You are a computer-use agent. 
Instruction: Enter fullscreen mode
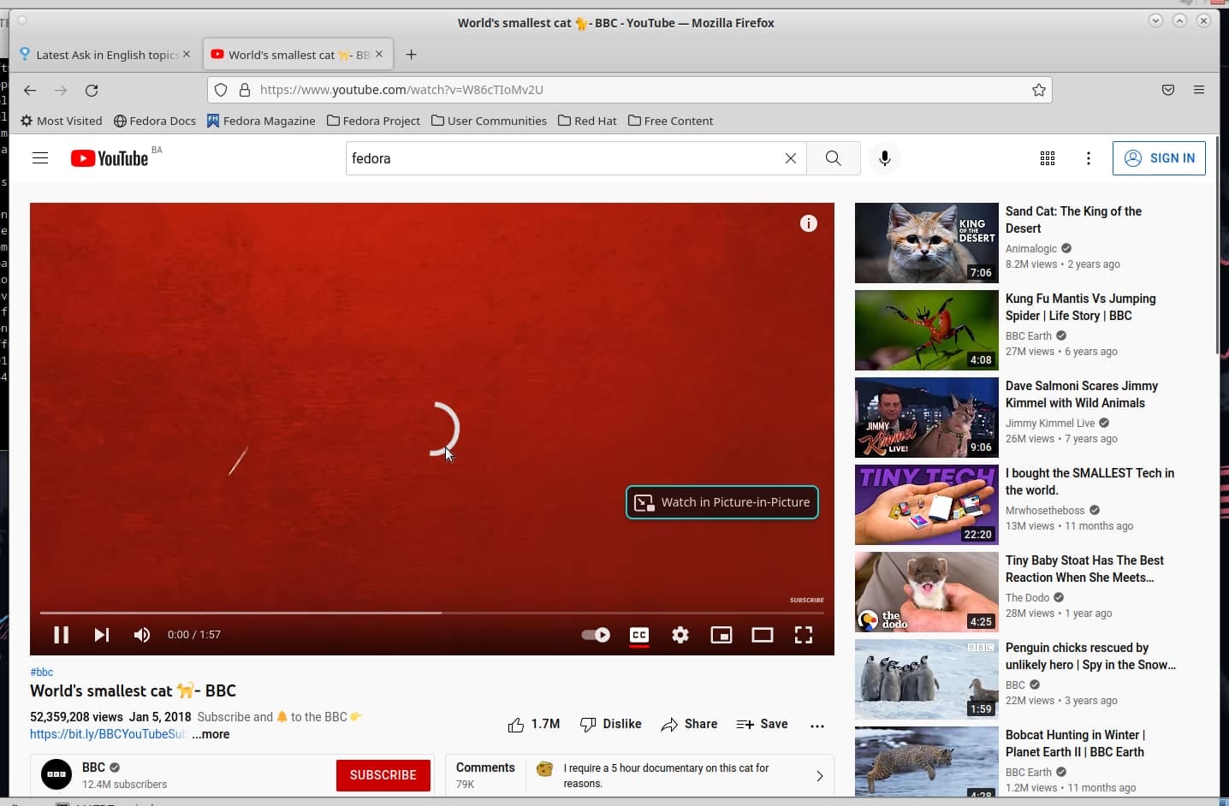pos(804,635)
